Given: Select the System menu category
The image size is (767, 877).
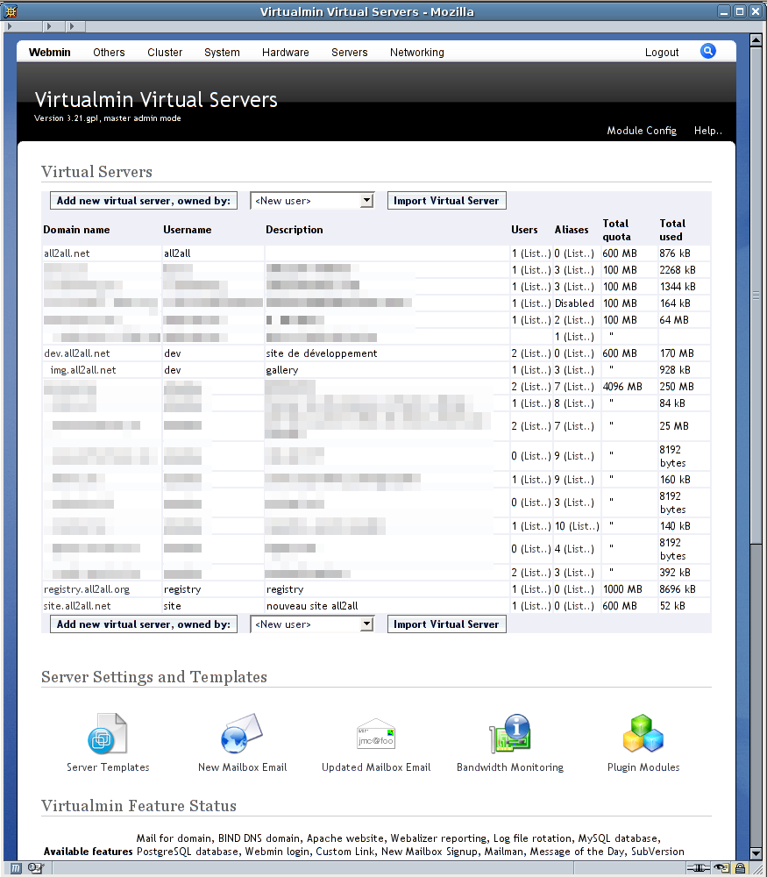Looking at the screenshot, I should (x=222, y=53).
